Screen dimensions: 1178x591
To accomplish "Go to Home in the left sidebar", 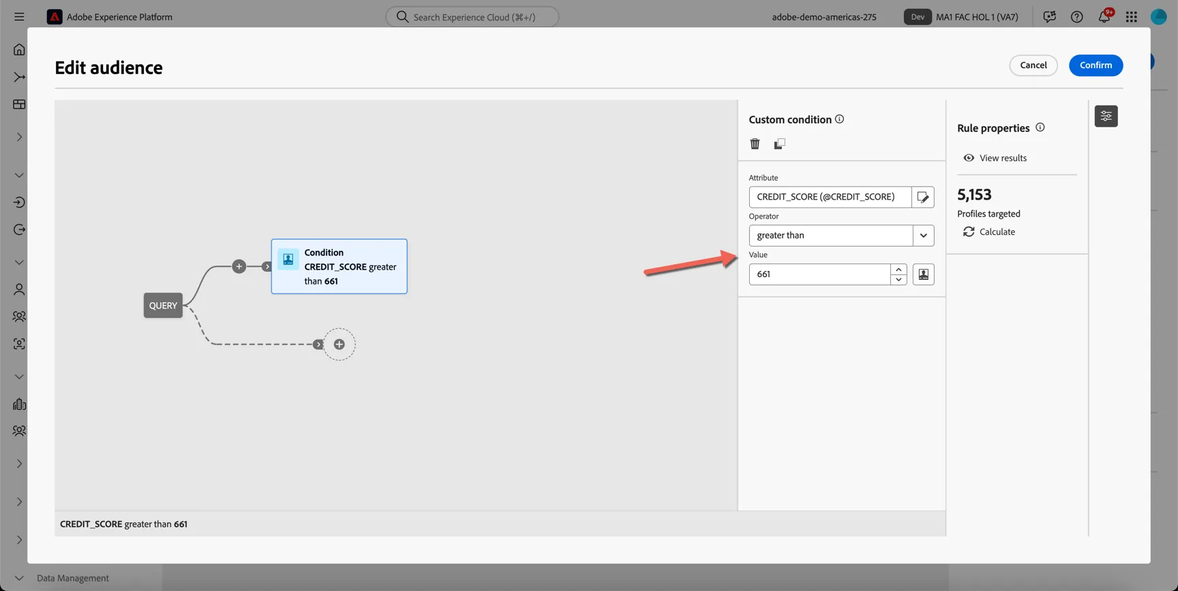I will [19, 50].
